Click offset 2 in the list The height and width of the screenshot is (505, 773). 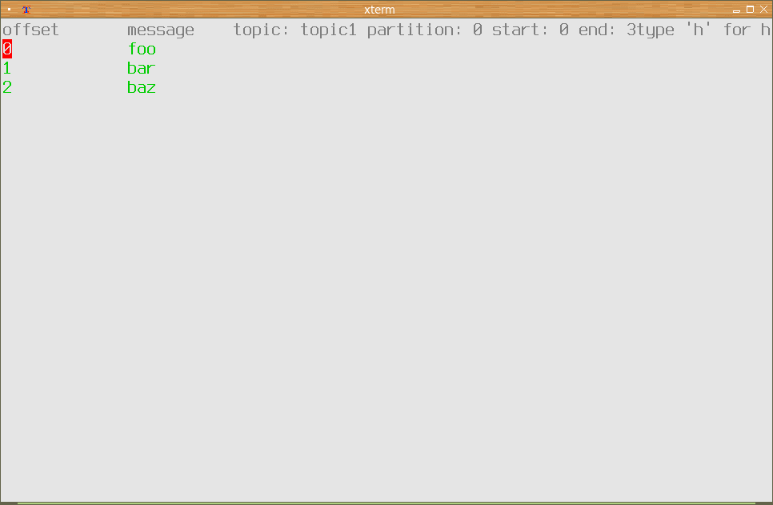coord(7,87)
